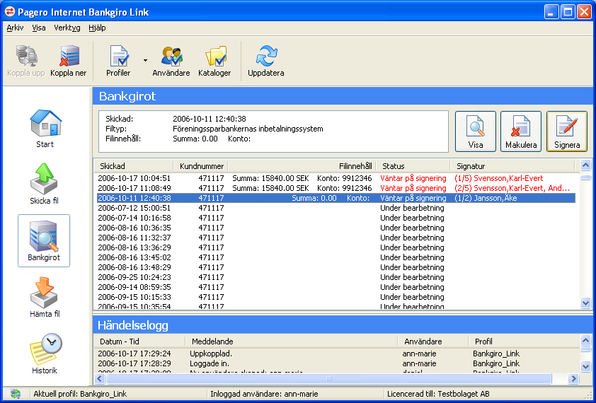The image size is (596, 403).
Task: Click the Föreningssparbankernas inbetalningssystem filtyp text
Action: 248,129
